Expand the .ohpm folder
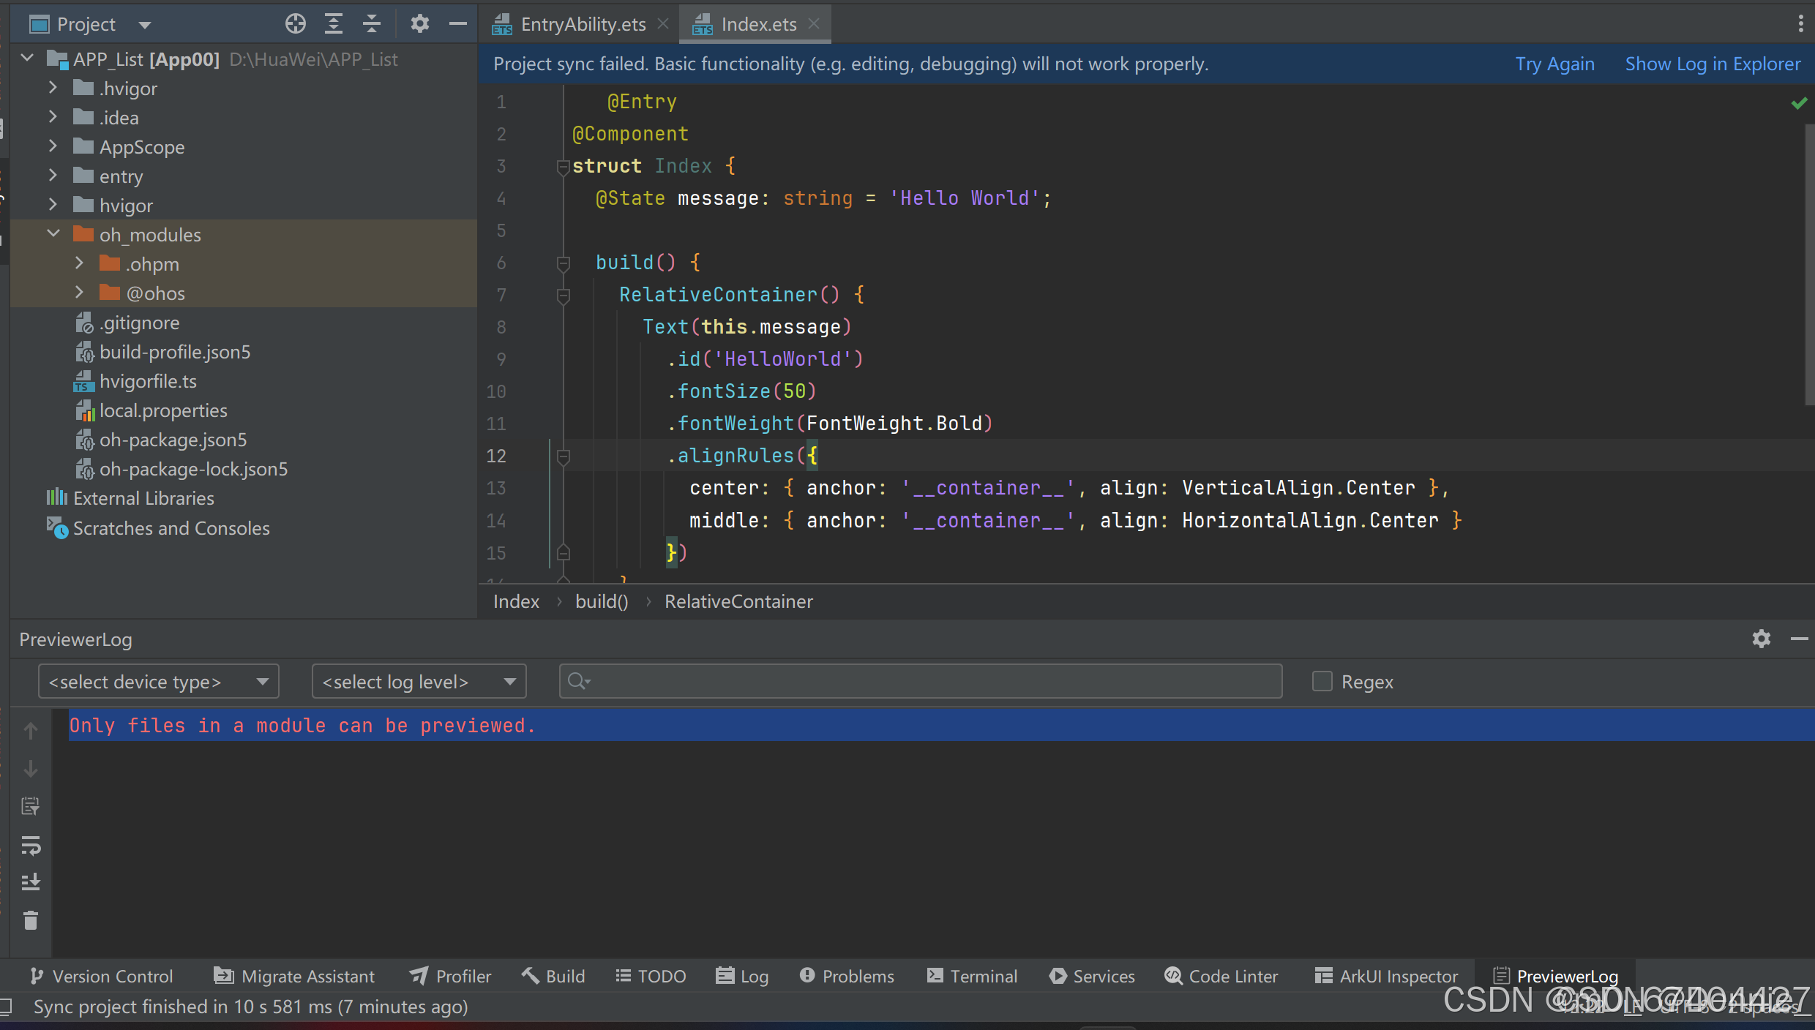 click(78, 263)
